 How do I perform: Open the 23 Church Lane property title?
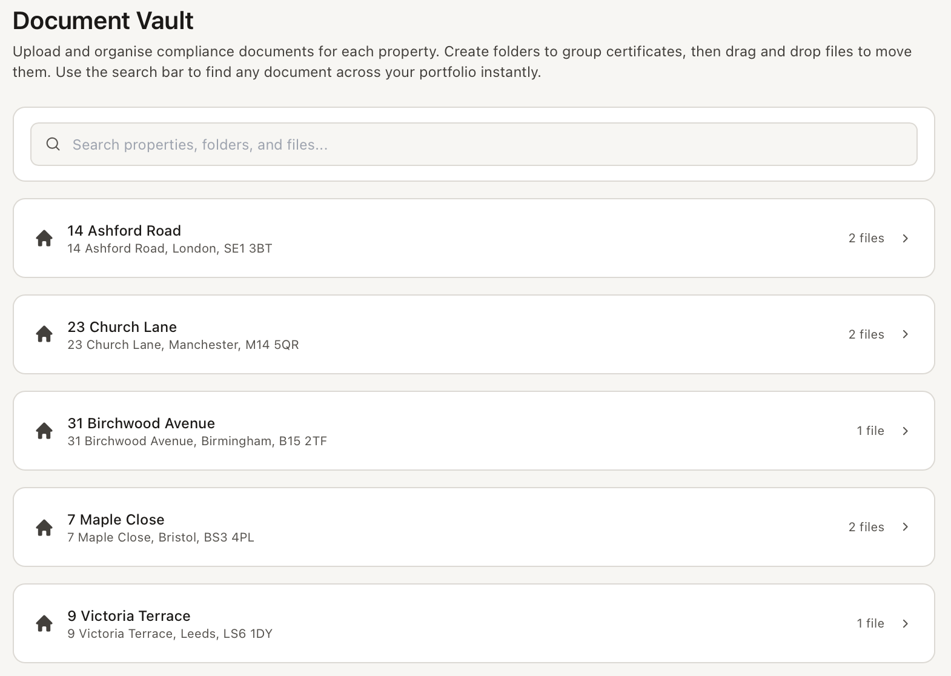(122, 327)
